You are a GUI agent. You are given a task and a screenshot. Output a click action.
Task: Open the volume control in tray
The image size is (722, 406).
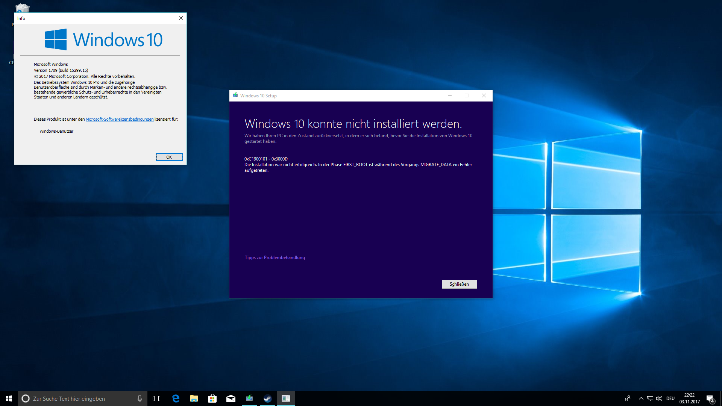click(659, 398)
